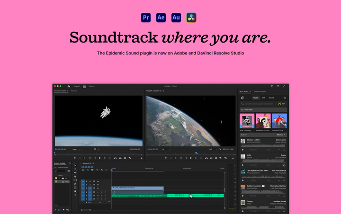Screen dimensions: 341x214
Task: Open Music Search panel menu
Action: click(x=251, y=91)
